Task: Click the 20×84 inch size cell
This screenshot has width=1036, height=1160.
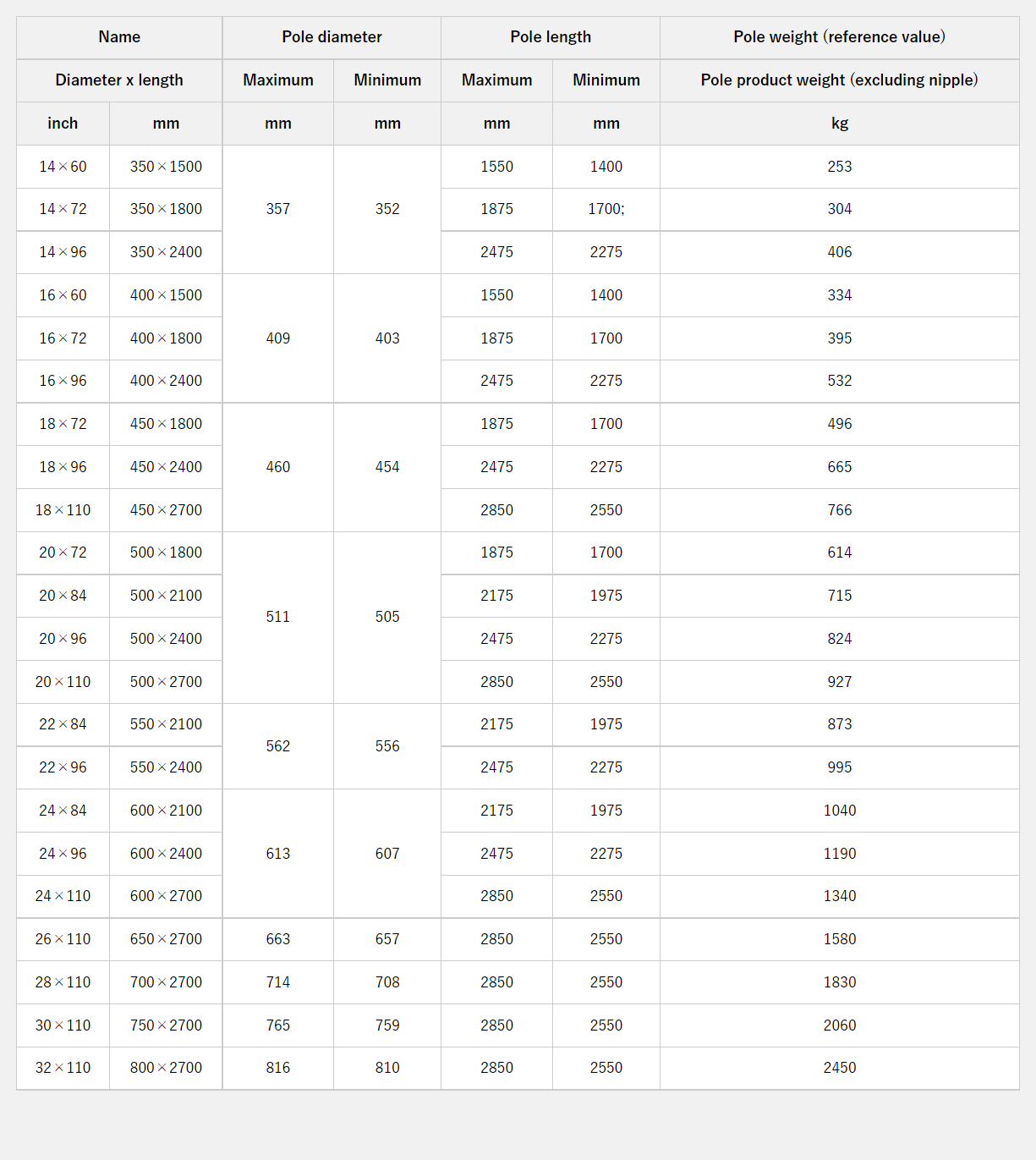Action: click(x=63, y=596)
